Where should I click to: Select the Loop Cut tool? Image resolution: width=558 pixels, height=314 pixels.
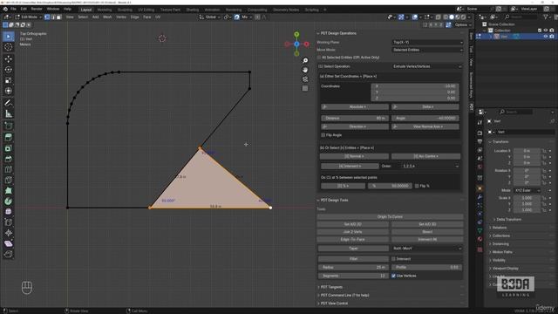click(9, 169)
